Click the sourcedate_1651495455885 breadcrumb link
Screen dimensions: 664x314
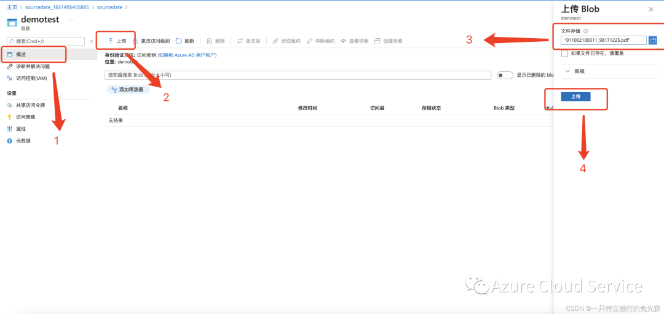(x=57, y=7)
